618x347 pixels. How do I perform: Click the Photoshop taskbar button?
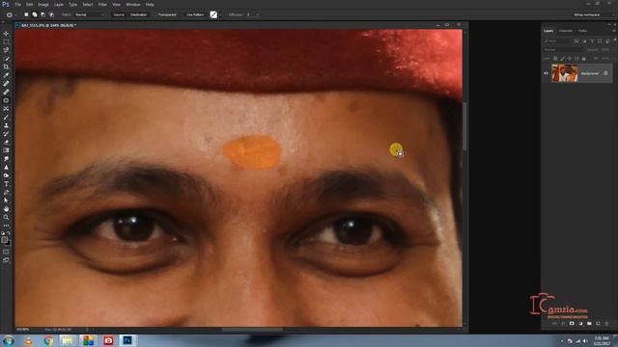pos(127,340)
